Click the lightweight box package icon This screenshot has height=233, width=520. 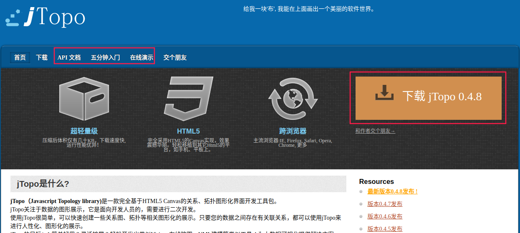[84, 100]
